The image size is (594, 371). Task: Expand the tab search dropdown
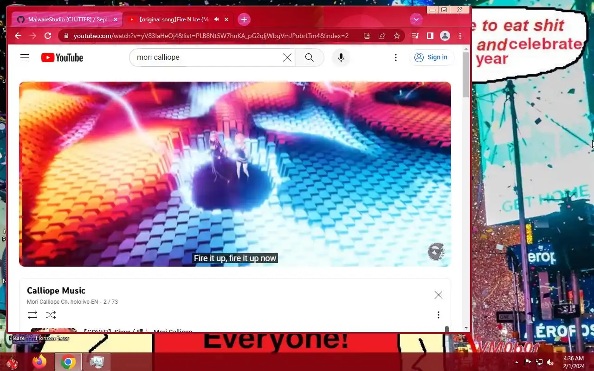[416, 19]
